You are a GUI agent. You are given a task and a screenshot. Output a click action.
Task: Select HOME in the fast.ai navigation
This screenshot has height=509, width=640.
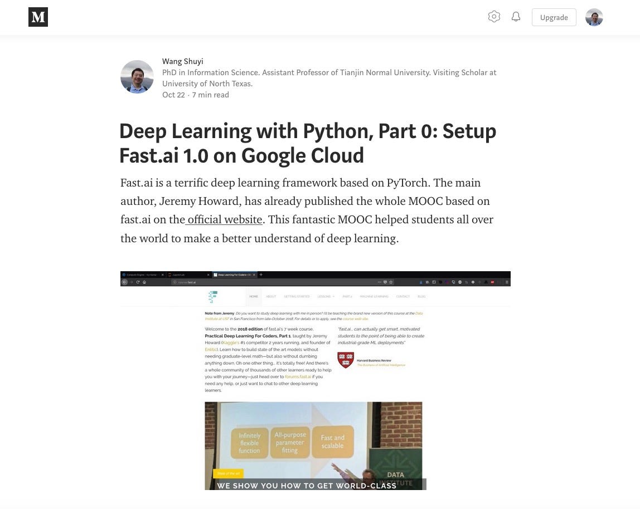[254, 296]
